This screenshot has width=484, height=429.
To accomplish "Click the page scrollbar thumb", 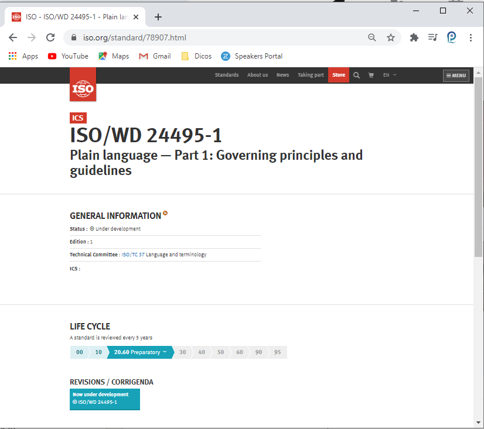I will pos(478,167).
